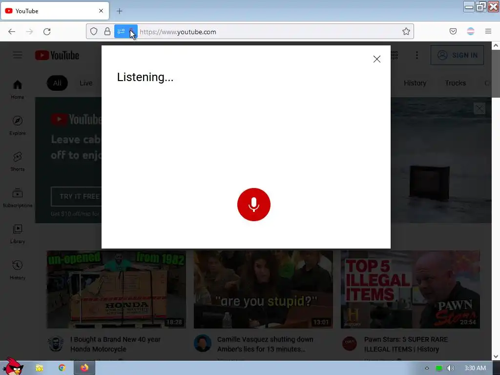Image resolution: width=500 pixels, height=375 pixels.
Task: Close the YouTube browser tab
Action: click(101, 11)
